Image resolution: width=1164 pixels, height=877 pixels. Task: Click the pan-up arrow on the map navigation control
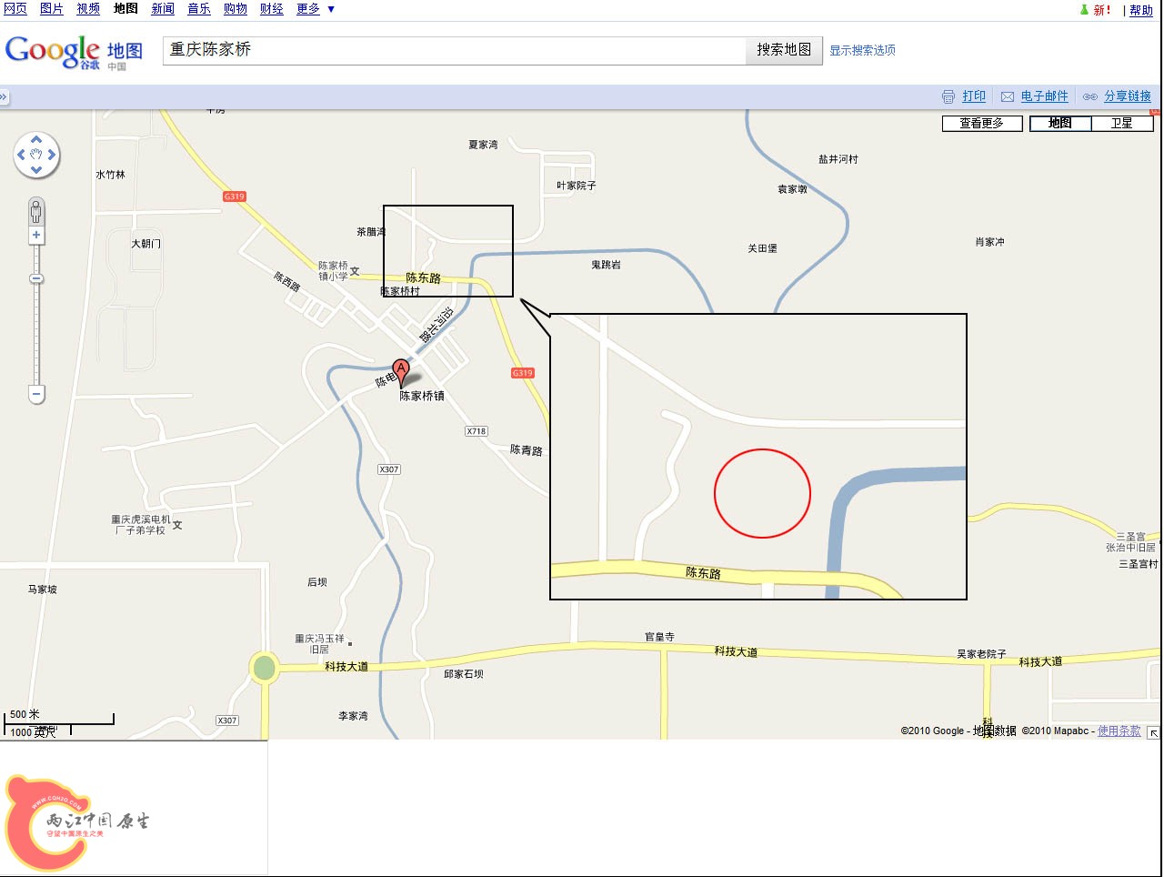36,140
